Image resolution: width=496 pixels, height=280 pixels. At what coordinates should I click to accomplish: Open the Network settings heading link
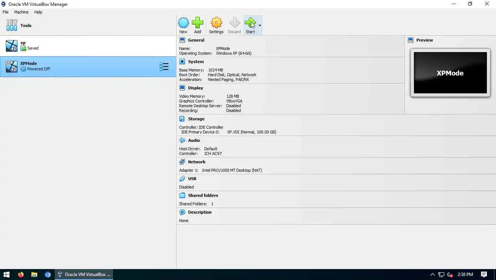[x=197, y=162]
